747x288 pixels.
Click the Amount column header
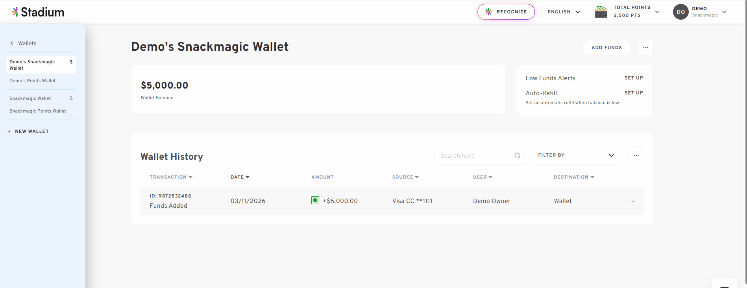(x=322, y=177)
